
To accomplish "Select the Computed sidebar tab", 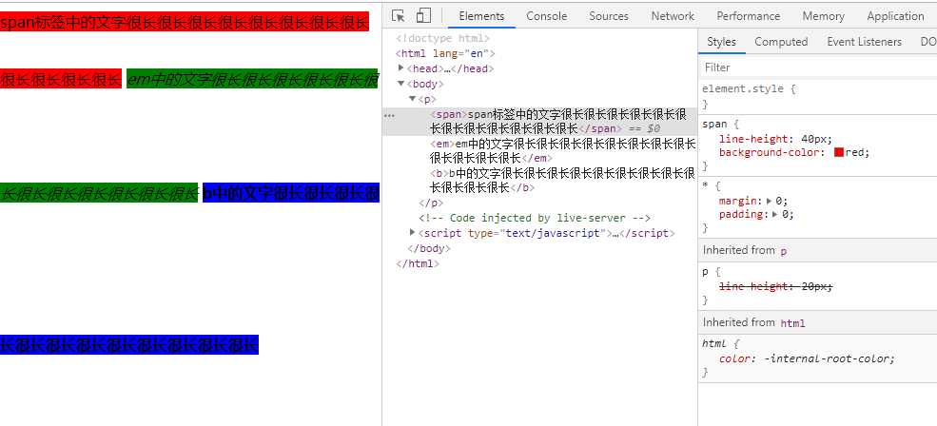I will (x=780, y=42).
